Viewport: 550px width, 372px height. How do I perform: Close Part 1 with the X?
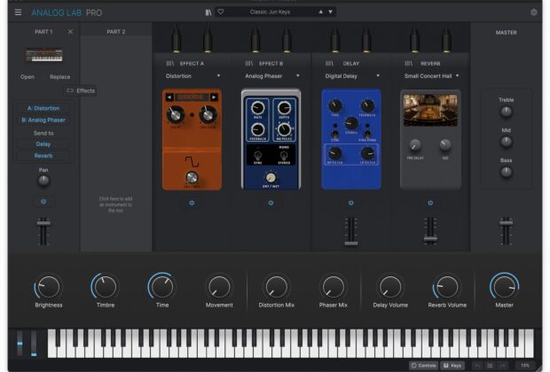pos(70,32)
